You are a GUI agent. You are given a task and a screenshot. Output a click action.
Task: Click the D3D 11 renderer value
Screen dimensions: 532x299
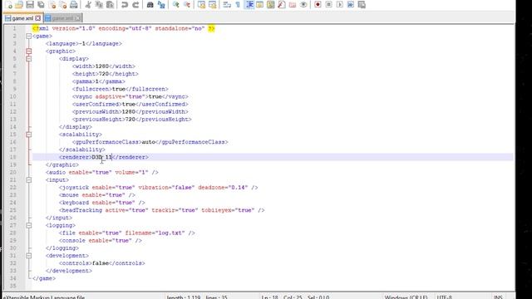click(101, 157)
